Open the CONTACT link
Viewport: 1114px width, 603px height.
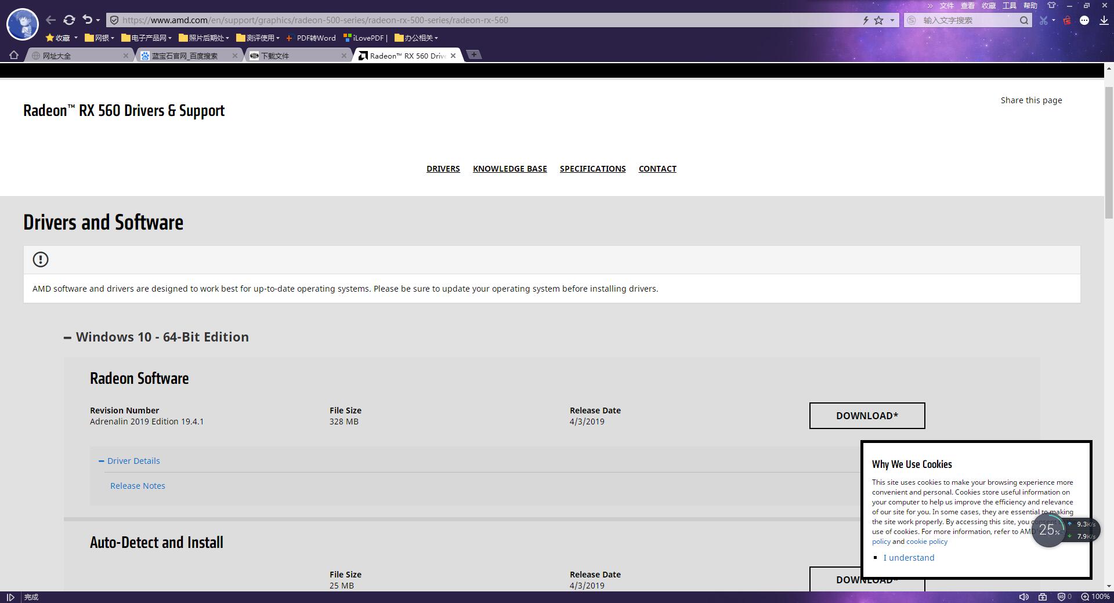click(657, 169)
